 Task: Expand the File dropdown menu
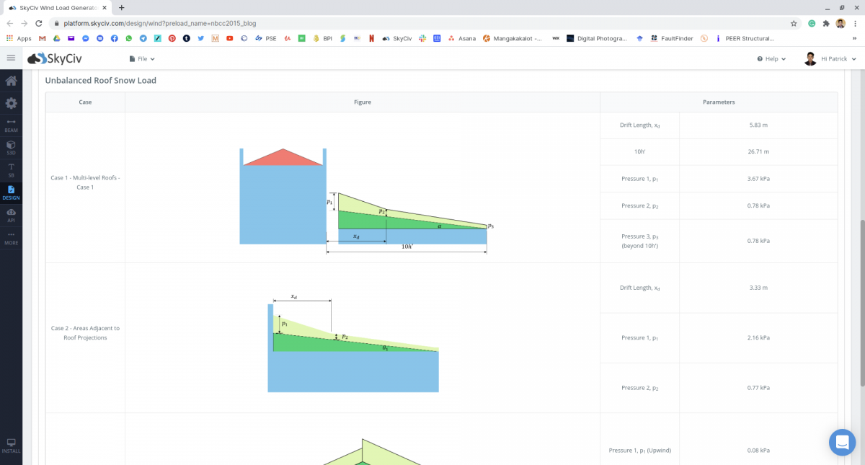[142, 58]
